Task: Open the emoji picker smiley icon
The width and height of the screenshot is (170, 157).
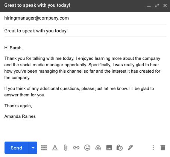Action: pyautogui.click(x=87, y=148)
